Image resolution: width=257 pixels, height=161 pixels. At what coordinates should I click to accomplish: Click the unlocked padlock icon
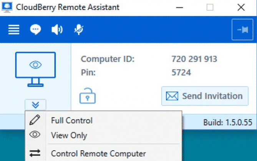pyautogui.click(x=88, y=96)
